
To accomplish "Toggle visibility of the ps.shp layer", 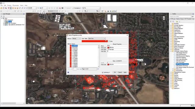I will (x=5, y=21).
